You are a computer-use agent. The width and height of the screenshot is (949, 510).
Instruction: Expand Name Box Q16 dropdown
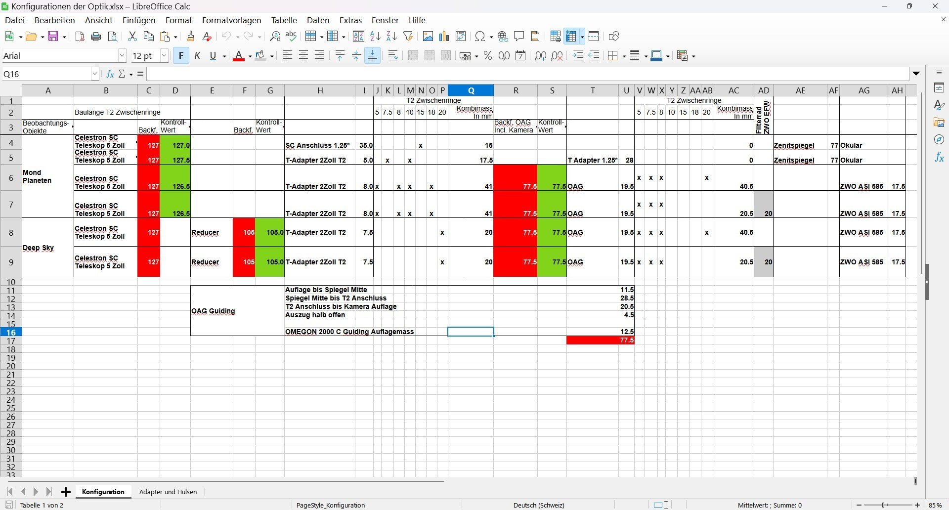(x=95, y=74)
